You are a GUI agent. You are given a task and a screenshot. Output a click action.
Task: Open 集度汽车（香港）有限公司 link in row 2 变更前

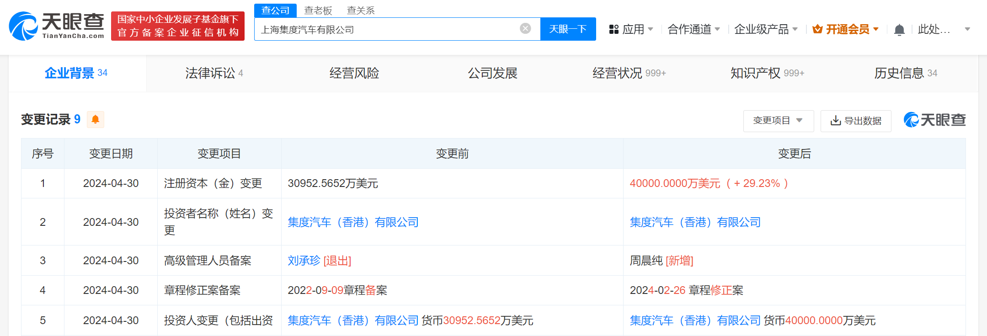point(353,222)
